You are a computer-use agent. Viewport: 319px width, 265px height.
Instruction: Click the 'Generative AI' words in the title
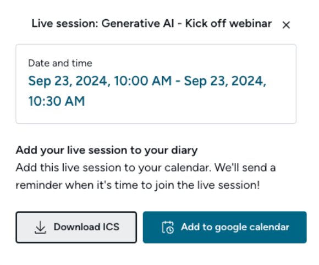pos(137,24)
